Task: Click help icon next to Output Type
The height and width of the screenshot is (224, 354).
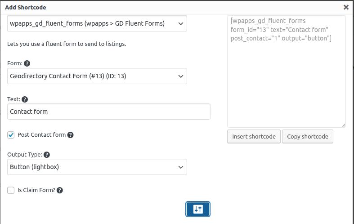Action: [x=47, y=155]
